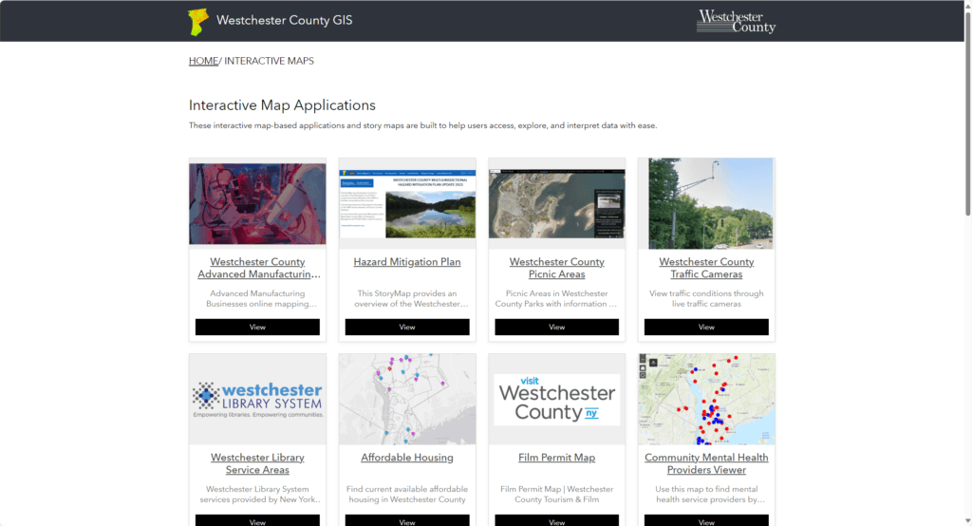Click the Westchester County logo in header
This screenshot has width=972, height=526.
pyautogui.click(x=736, y=21)
